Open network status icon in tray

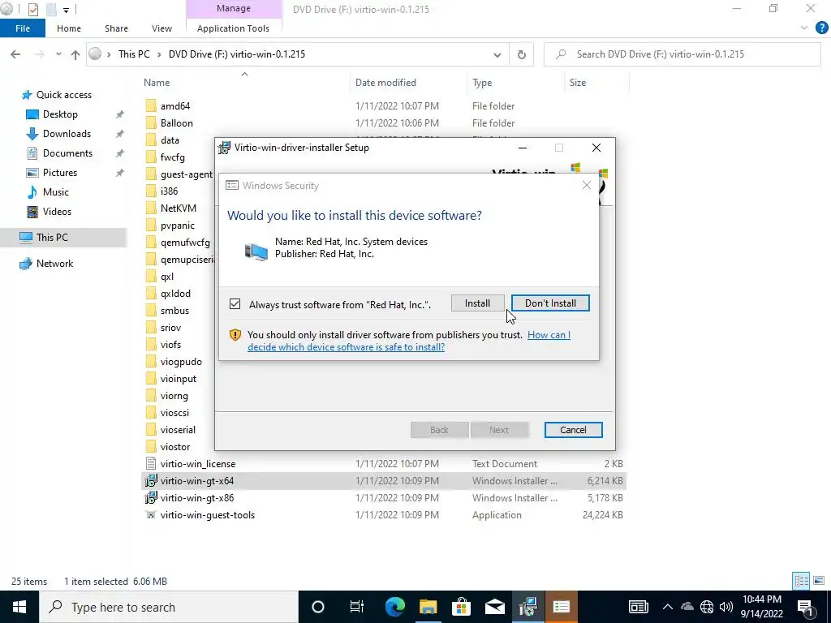click(707, 607)
